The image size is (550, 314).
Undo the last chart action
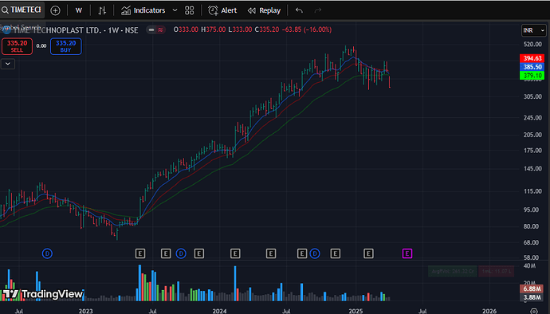click(x=299, y=10)
